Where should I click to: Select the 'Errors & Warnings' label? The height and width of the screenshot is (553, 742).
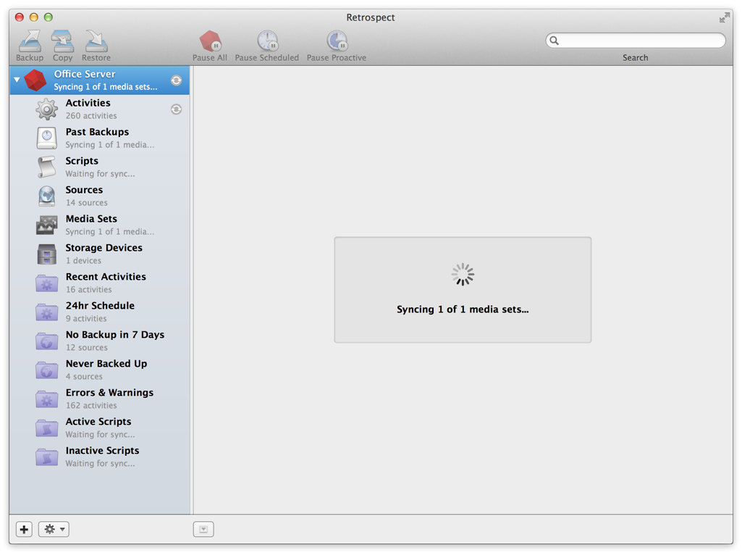pos(110,392)
